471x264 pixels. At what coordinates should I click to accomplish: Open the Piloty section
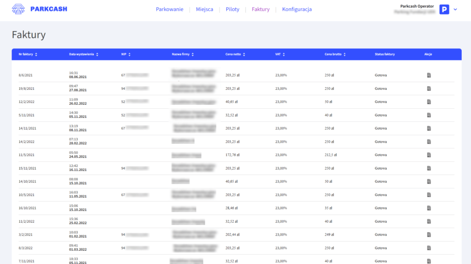pyautogui.click(x=232, y=9)
